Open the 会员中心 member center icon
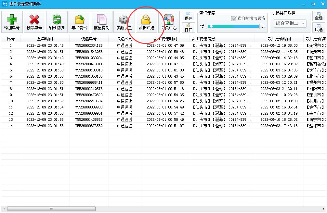The height and width of the screenshot is (213, 327). pyautogui.click(x=169, y=21)
